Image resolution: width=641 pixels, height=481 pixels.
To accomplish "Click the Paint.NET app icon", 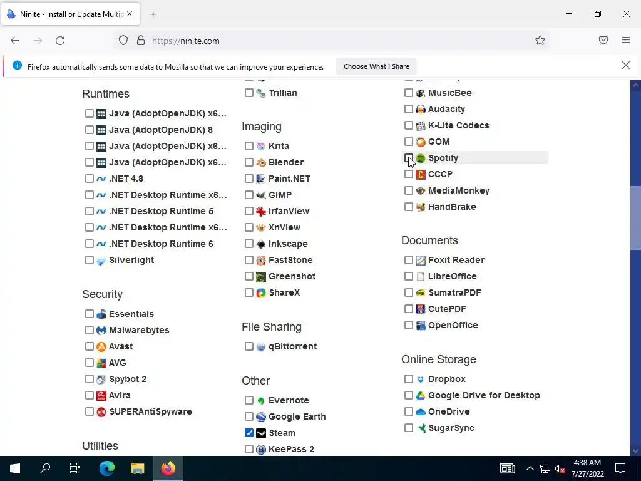I will (261, 178).
